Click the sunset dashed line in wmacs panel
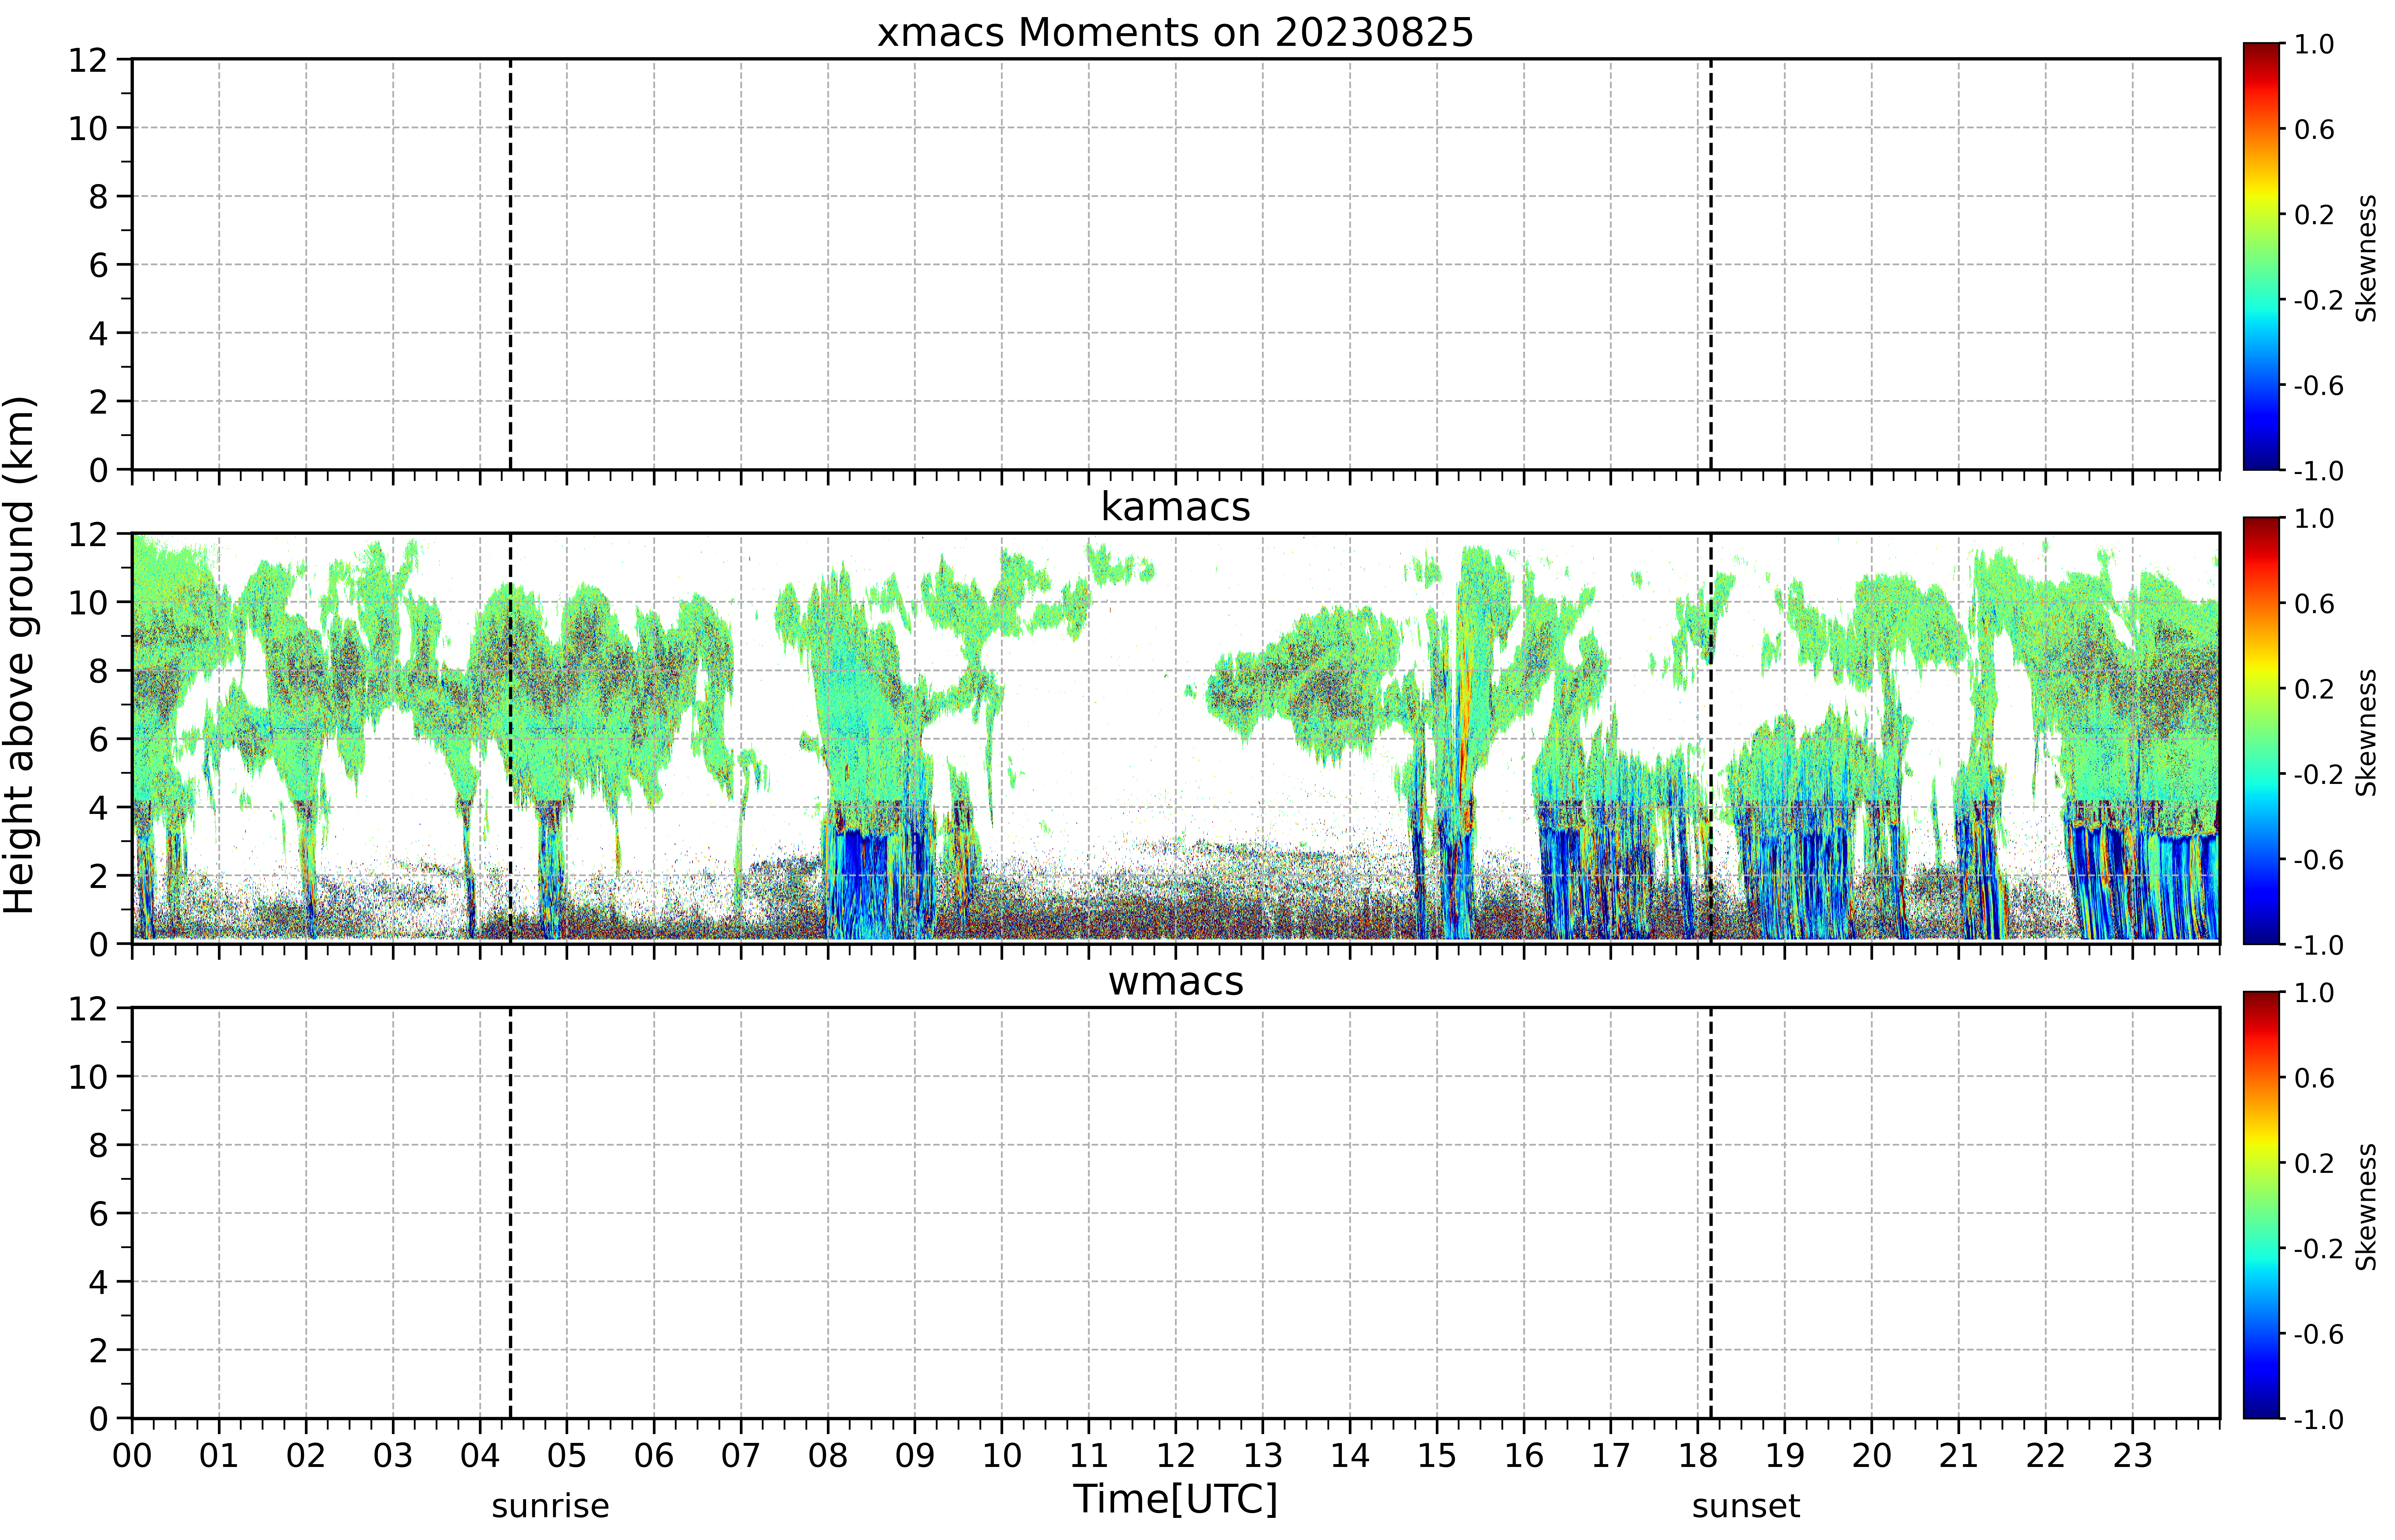Screen dimensions: 2395x1540 1711,1213
